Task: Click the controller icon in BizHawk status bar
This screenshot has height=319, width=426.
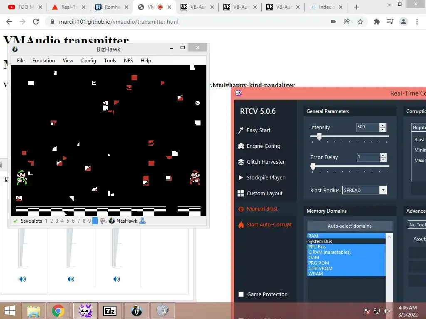Action: (x=103, y=221)
